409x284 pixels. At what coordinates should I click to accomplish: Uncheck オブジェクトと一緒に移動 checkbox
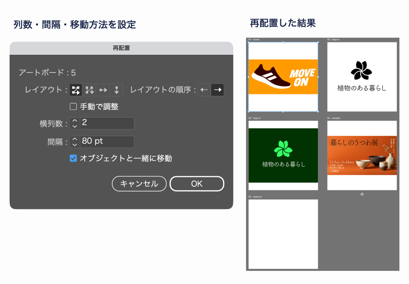73,158
